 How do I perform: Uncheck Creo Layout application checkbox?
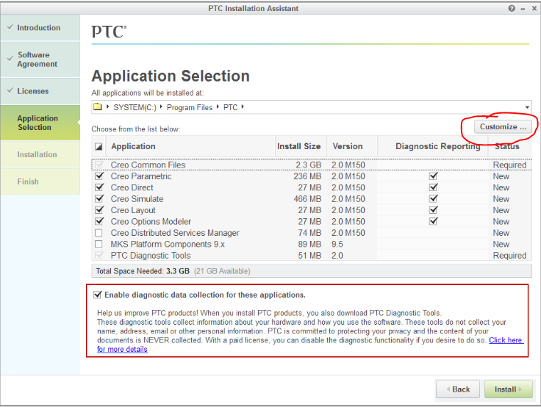tap(99, 210)
